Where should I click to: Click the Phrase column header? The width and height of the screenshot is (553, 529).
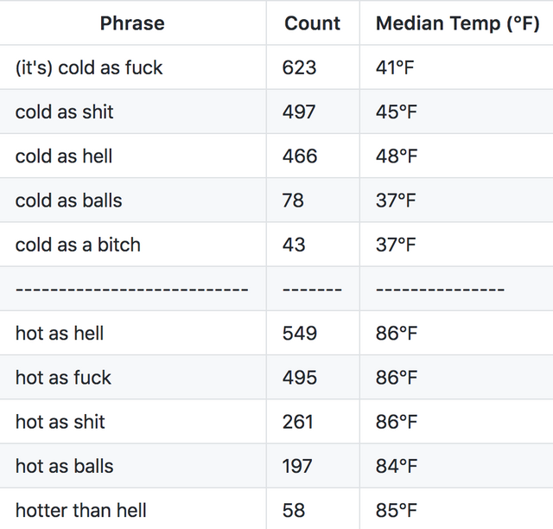(131, 23)
